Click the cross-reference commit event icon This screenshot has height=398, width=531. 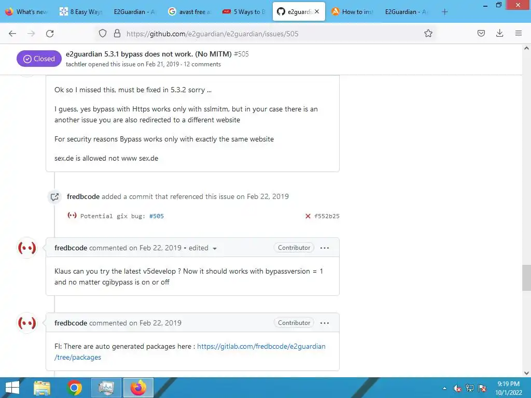coord(54,196)
